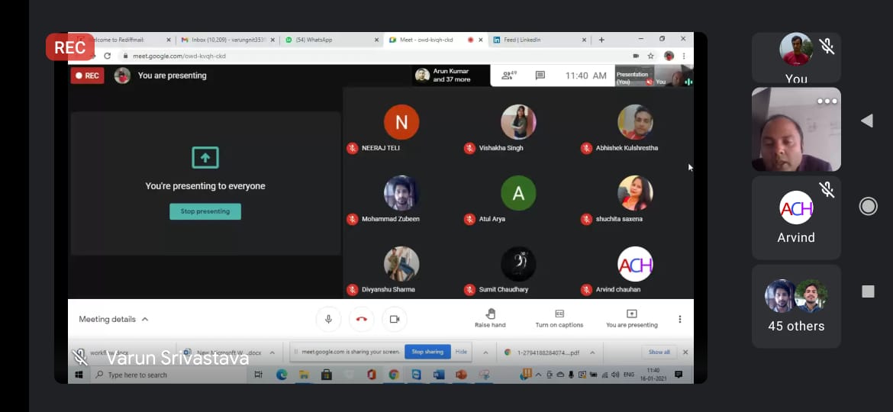The height and width of the screenshot is (412, 893).
Task: Expand options for New Microsoft Word download
Action: pos(272,352)
